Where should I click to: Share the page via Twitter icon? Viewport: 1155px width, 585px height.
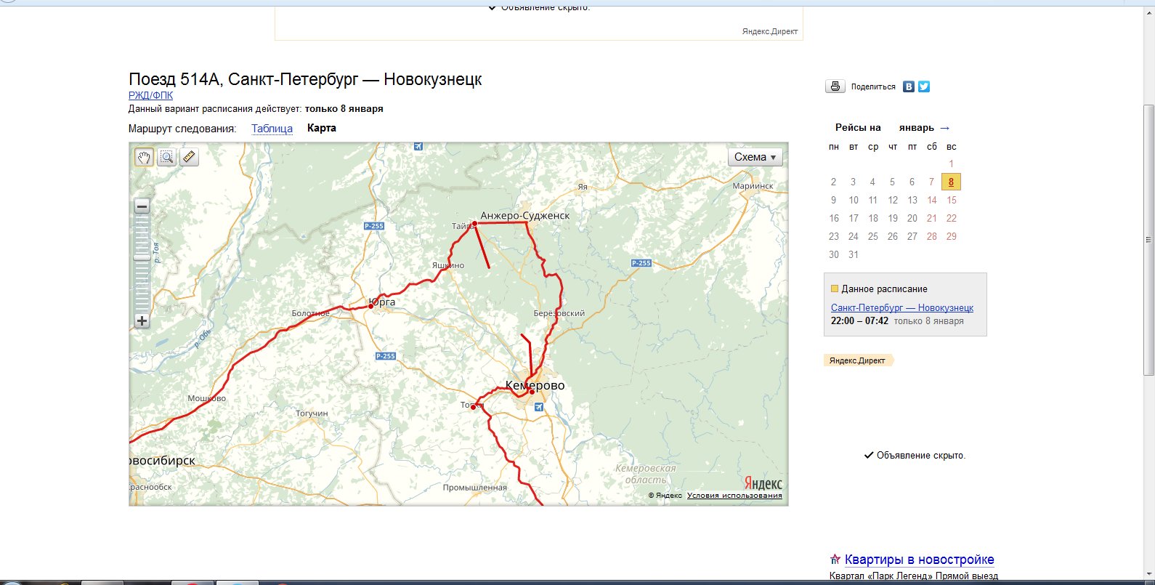click(924, 86)
